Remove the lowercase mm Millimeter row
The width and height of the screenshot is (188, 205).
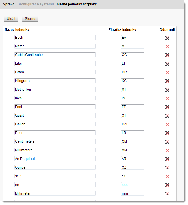167,194
